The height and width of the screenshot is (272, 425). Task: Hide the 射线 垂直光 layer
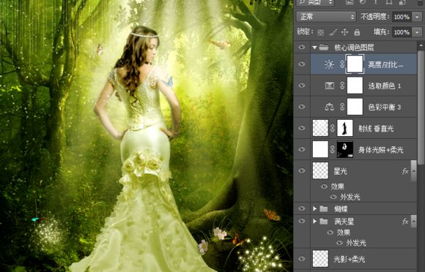[302, 128]
